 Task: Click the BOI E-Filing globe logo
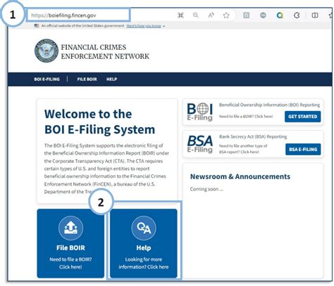coord(200,112)
